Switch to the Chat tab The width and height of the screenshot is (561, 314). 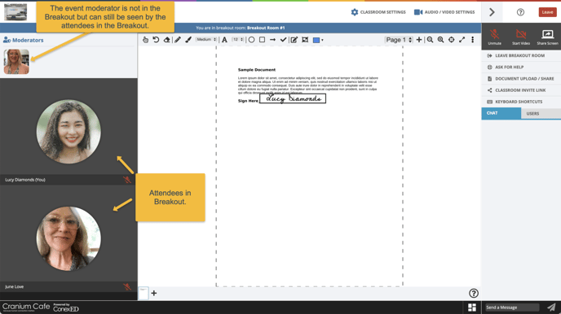pos(501,113)
